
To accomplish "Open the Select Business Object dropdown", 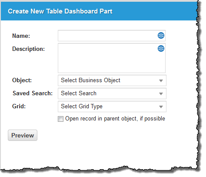I will tap(112, 80).
